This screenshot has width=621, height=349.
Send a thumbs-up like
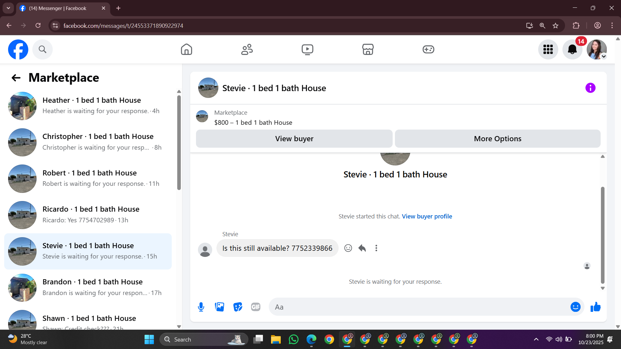[595, 307]
